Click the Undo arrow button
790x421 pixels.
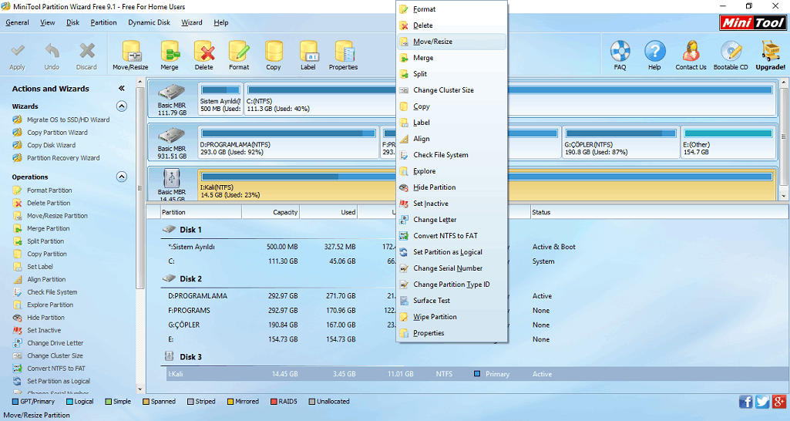pos(52,56)
